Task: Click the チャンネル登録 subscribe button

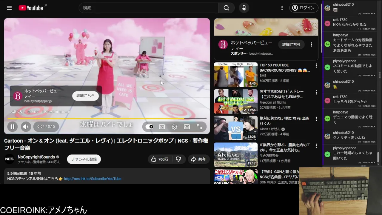Action: coord(84,159)
